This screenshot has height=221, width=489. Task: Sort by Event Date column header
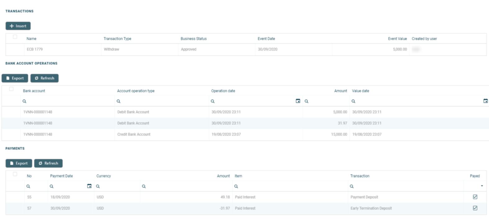(x=266, y=39)
